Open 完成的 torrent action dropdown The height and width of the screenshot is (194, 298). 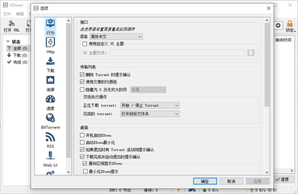(150, 114)
